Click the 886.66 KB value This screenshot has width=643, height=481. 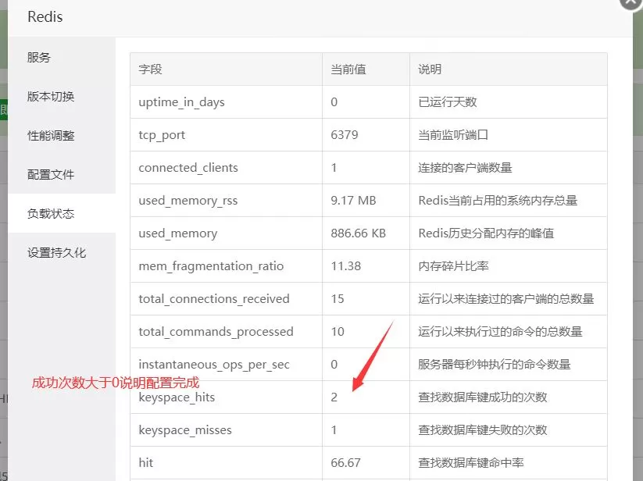tap(358, 233)
